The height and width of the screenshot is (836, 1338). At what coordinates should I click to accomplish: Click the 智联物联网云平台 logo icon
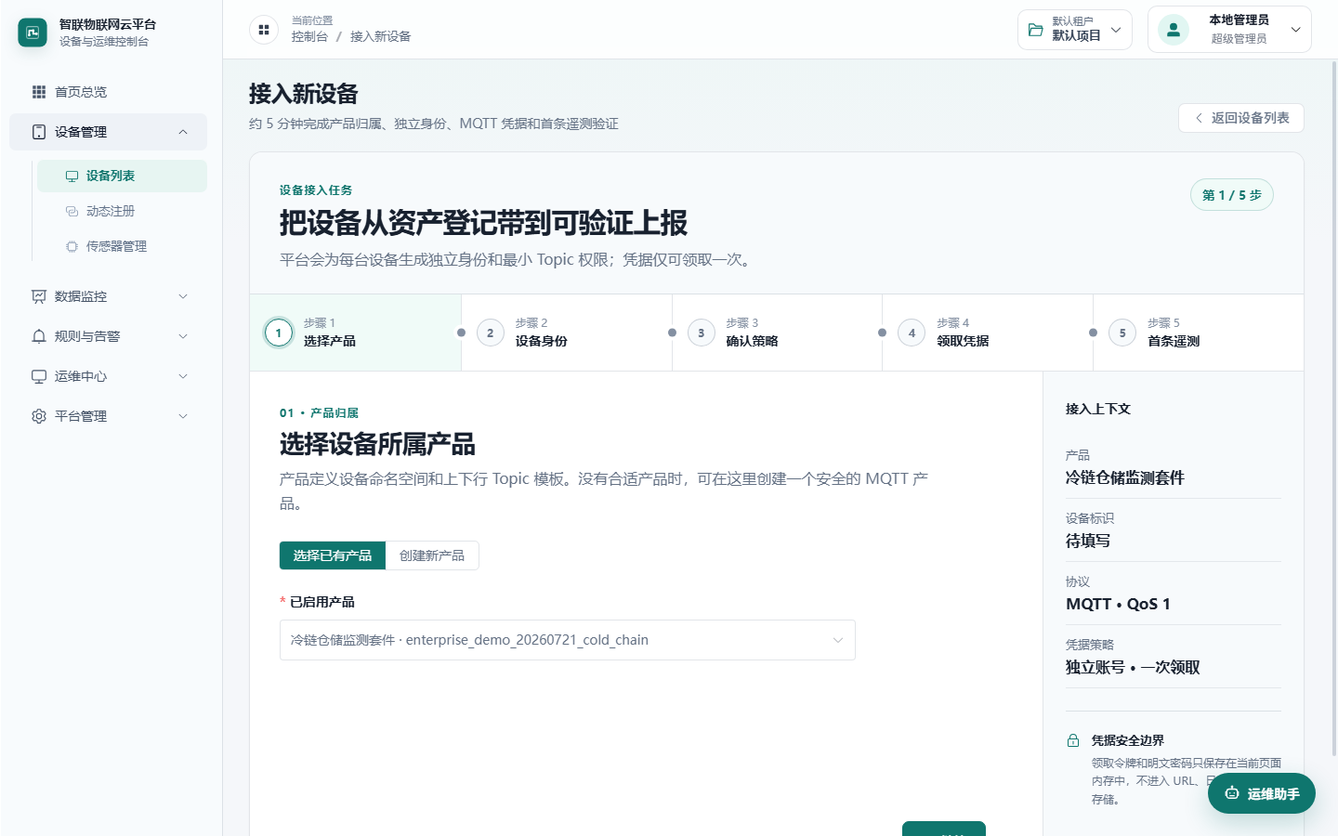(x=33, y=33)
